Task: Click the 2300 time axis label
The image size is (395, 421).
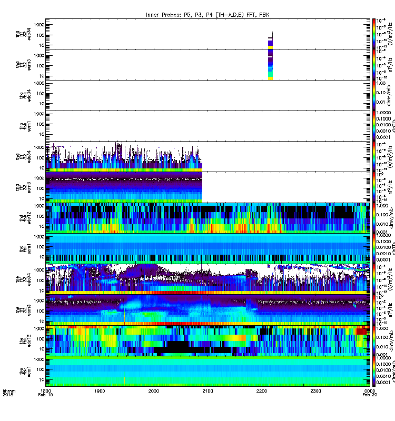Action: [315, 391]
